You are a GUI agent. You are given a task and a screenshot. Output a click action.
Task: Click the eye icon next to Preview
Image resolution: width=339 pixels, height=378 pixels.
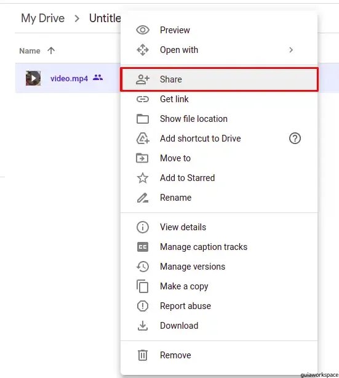(143, 30)
